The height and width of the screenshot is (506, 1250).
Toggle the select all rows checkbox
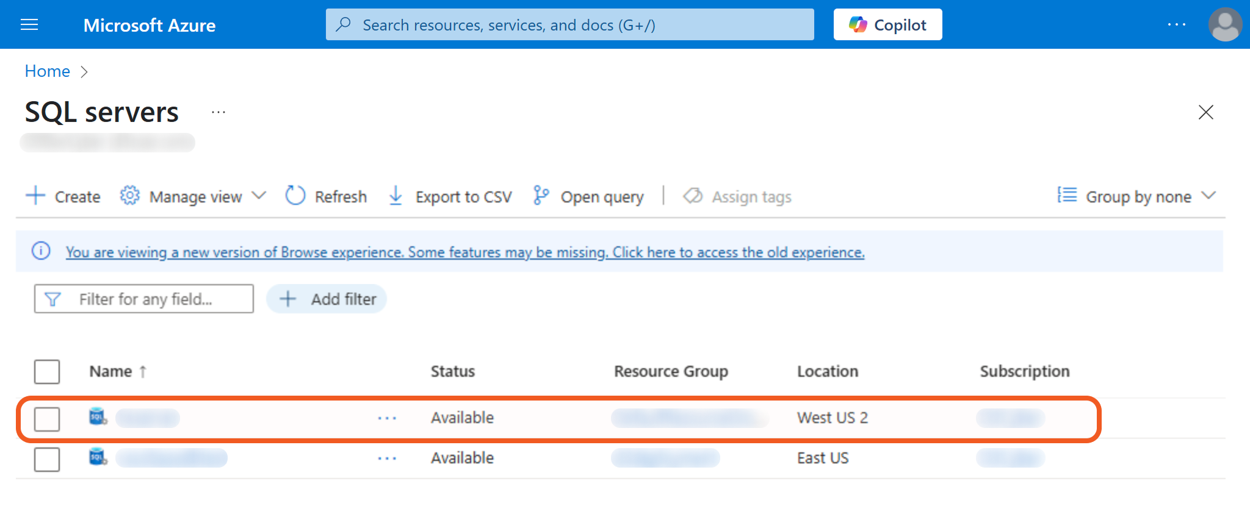click(x=47, y=371)
